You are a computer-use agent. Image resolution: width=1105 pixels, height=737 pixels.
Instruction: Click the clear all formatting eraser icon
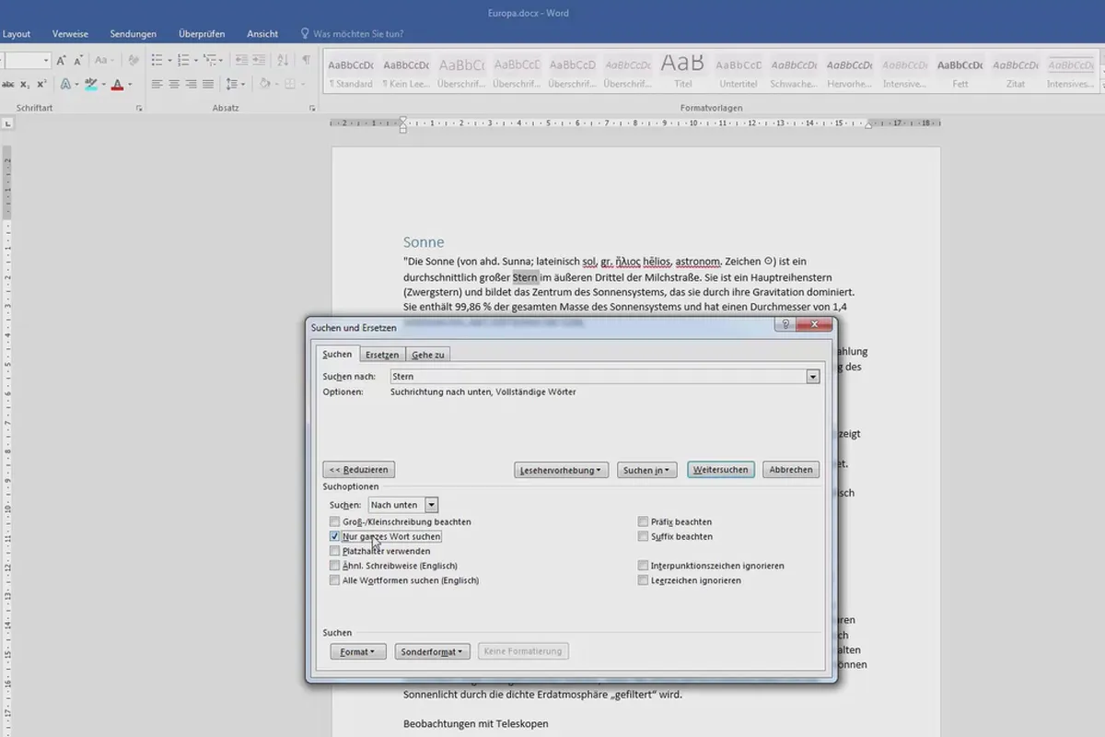[x=134, y=60]
